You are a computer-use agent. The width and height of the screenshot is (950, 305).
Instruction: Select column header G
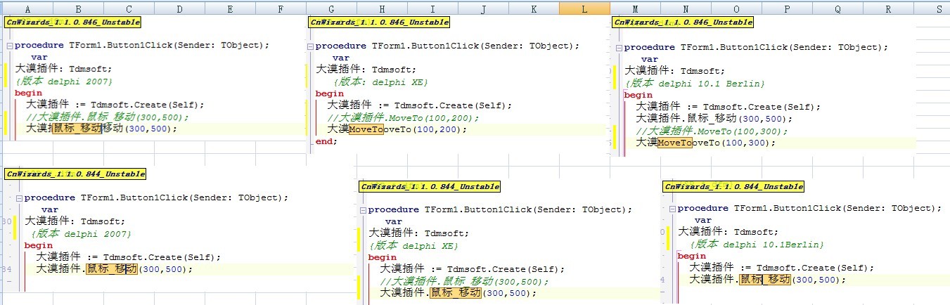tap(331, 8)
